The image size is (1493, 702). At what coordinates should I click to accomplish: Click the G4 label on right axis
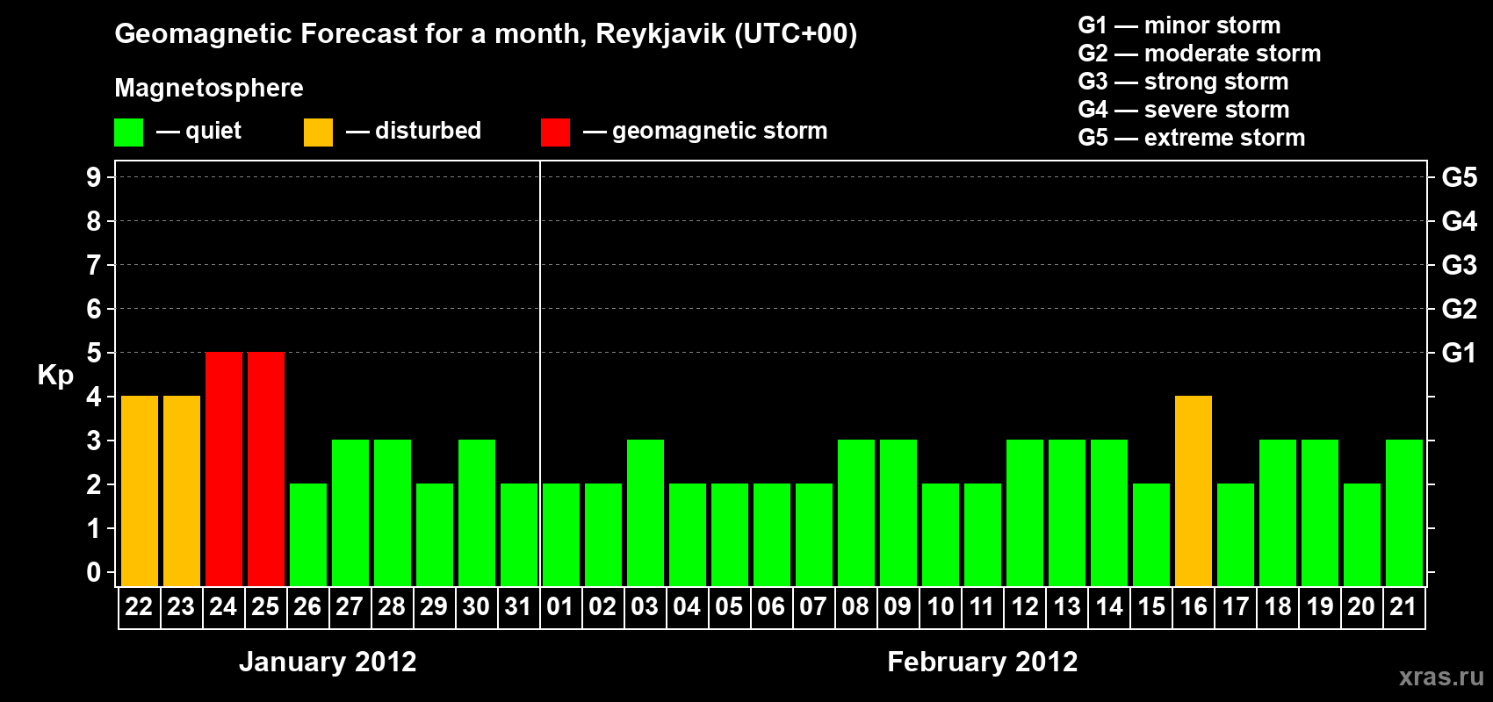click(1460, 221)
